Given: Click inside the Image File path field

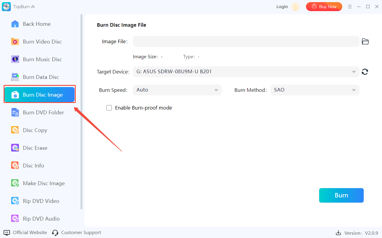Looking at the screenshot, I should [246, 42].
